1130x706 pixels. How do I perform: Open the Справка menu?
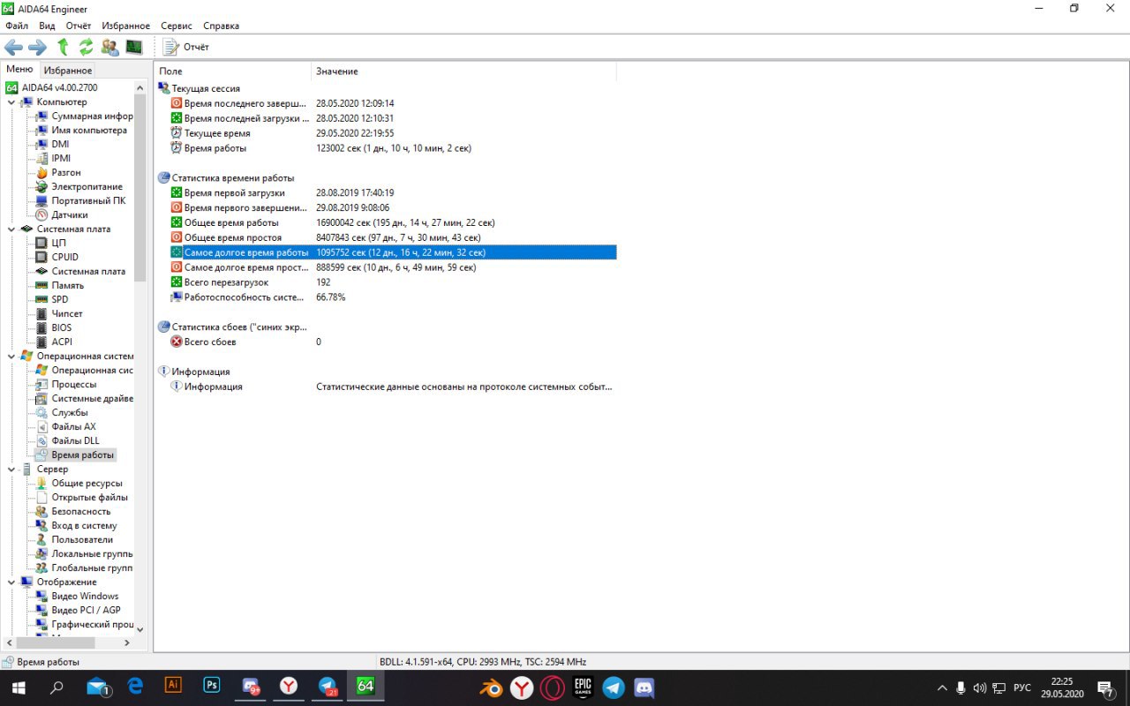point(221,26)
